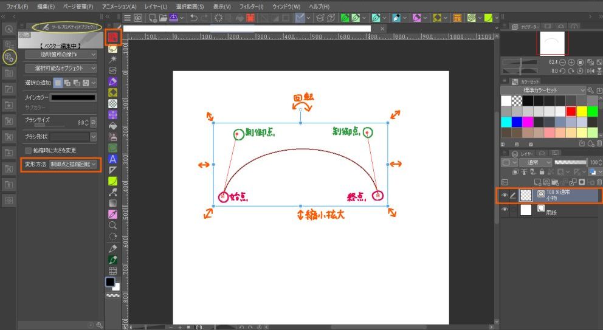This screenshot has width=603, height=330.
Task: Open the レイヤー(L) menu
Action: (156, 6)
